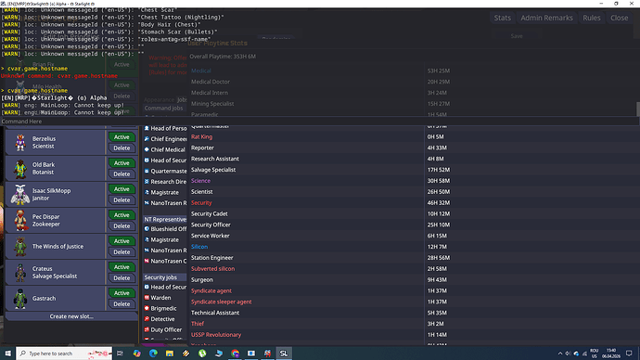This screenshot has width=640, height=360.
Task: Click the OneDrive cloud tray icon
Action: [576, 354]
